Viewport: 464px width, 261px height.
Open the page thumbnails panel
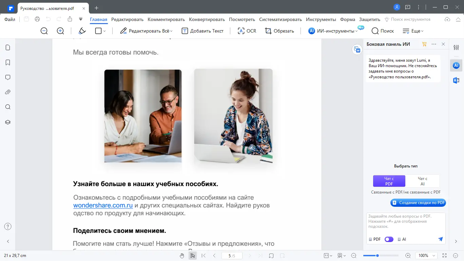click(7, 47)
